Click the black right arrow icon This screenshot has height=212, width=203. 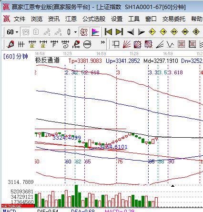[x=141, y=32]
